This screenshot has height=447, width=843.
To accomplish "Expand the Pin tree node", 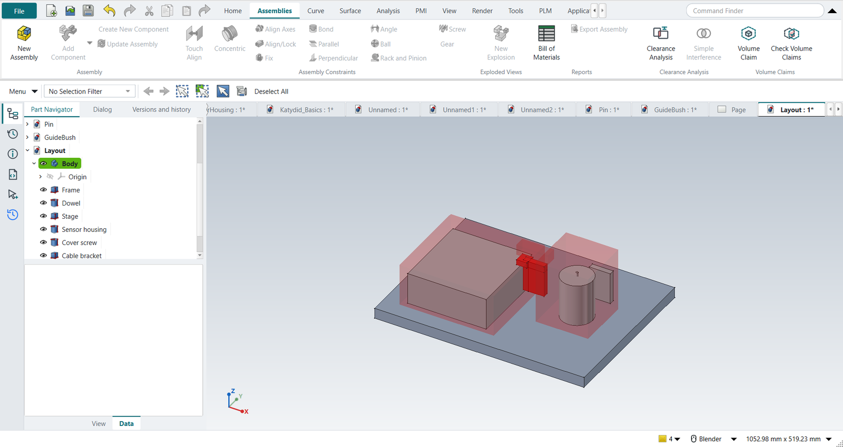I will click(x=27, y=124).
